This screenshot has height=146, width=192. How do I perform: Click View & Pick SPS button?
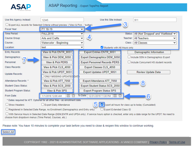tap(57, 90)
